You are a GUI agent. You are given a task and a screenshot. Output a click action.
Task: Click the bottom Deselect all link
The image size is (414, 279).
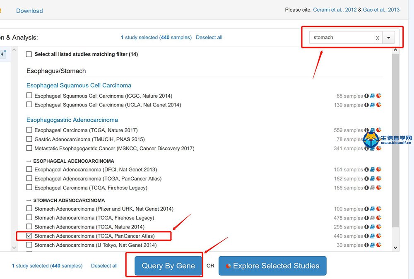pos(104,266)
